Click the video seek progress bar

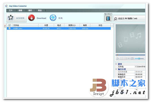[x=130, y=55]
